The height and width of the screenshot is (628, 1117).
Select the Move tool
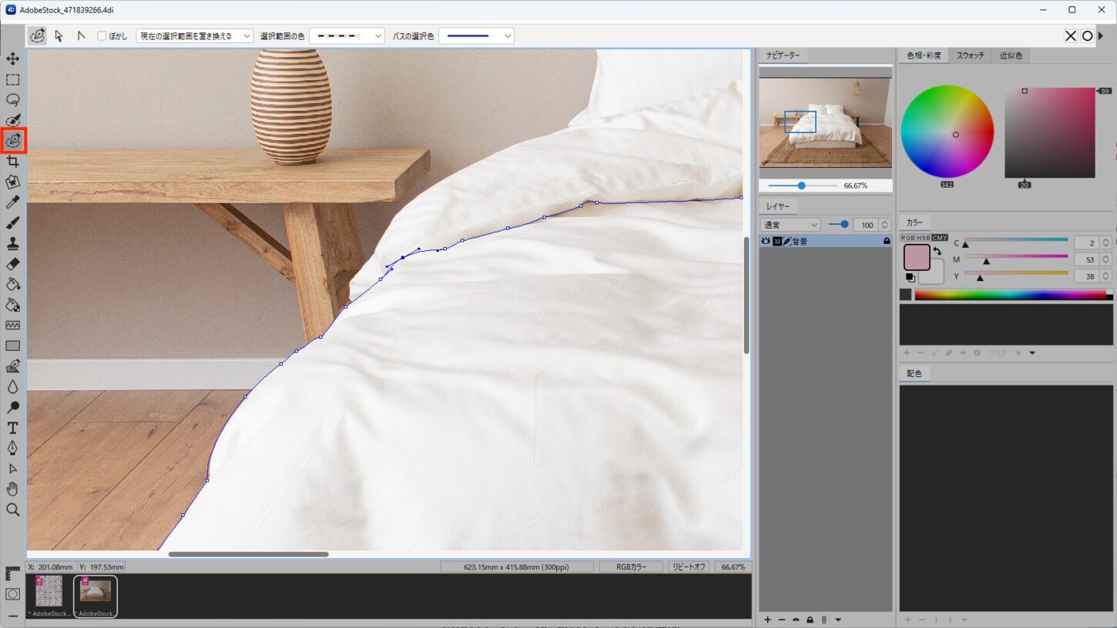pyautogui.click(x=13, y=59)
